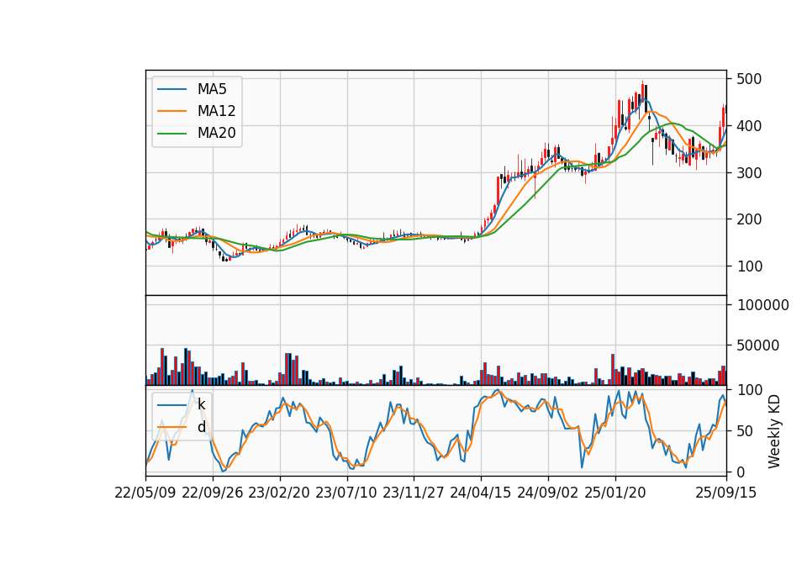Click the blue MA5 legend line sample
This screenshot has width=807, height=580.
pyautogui.click(x=171, y=89)
